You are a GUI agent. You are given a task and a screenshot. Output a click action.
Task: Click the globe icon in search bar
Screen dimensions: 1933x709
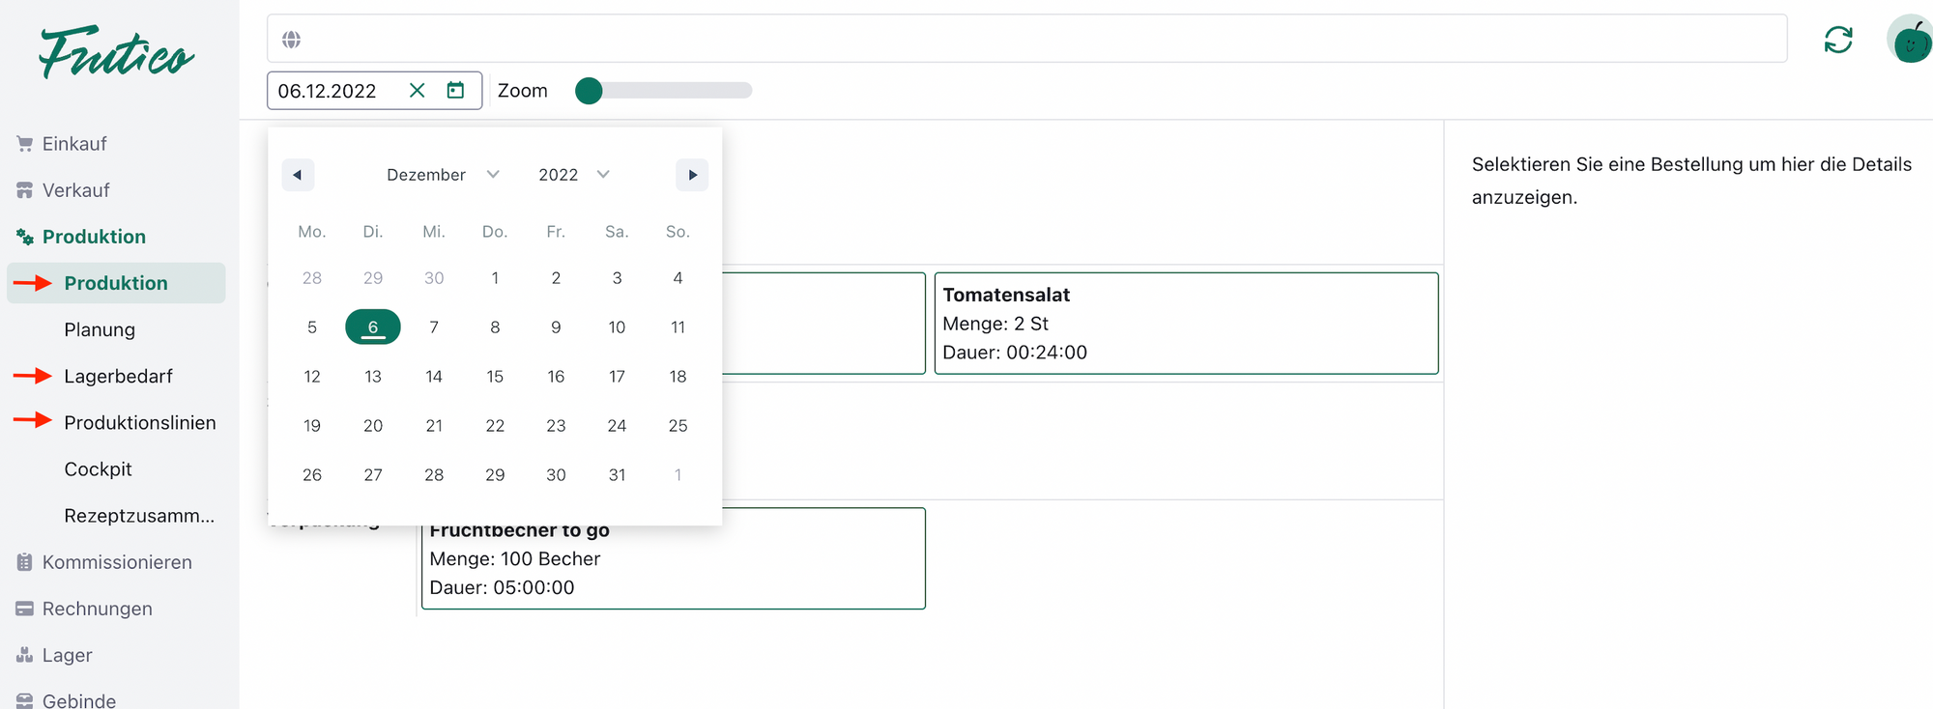(291, 40)
